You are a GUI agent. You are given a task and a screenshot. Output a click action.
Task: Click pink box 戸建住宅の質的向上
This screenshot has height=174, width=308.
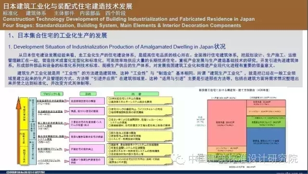click(87, 149)
